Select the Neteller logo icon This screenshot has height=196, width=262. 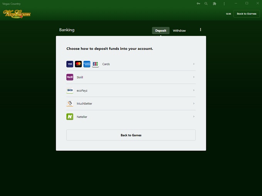click(x=70, y=117)
